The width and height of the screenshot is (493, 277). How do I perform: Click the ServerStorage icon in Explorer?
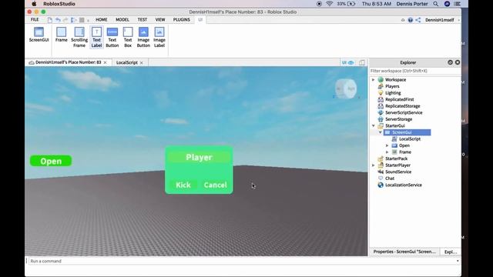(x=381, y=119)
